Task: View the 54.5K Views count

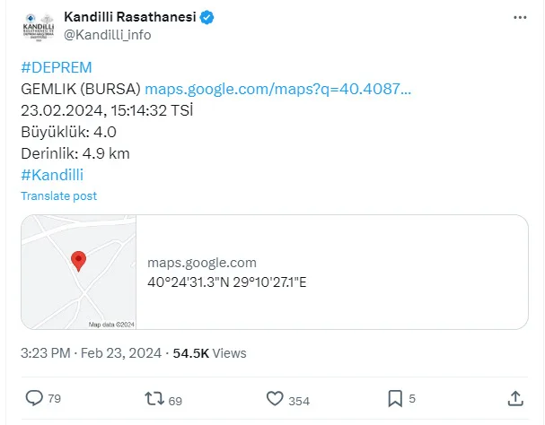Action: point(209,353)
